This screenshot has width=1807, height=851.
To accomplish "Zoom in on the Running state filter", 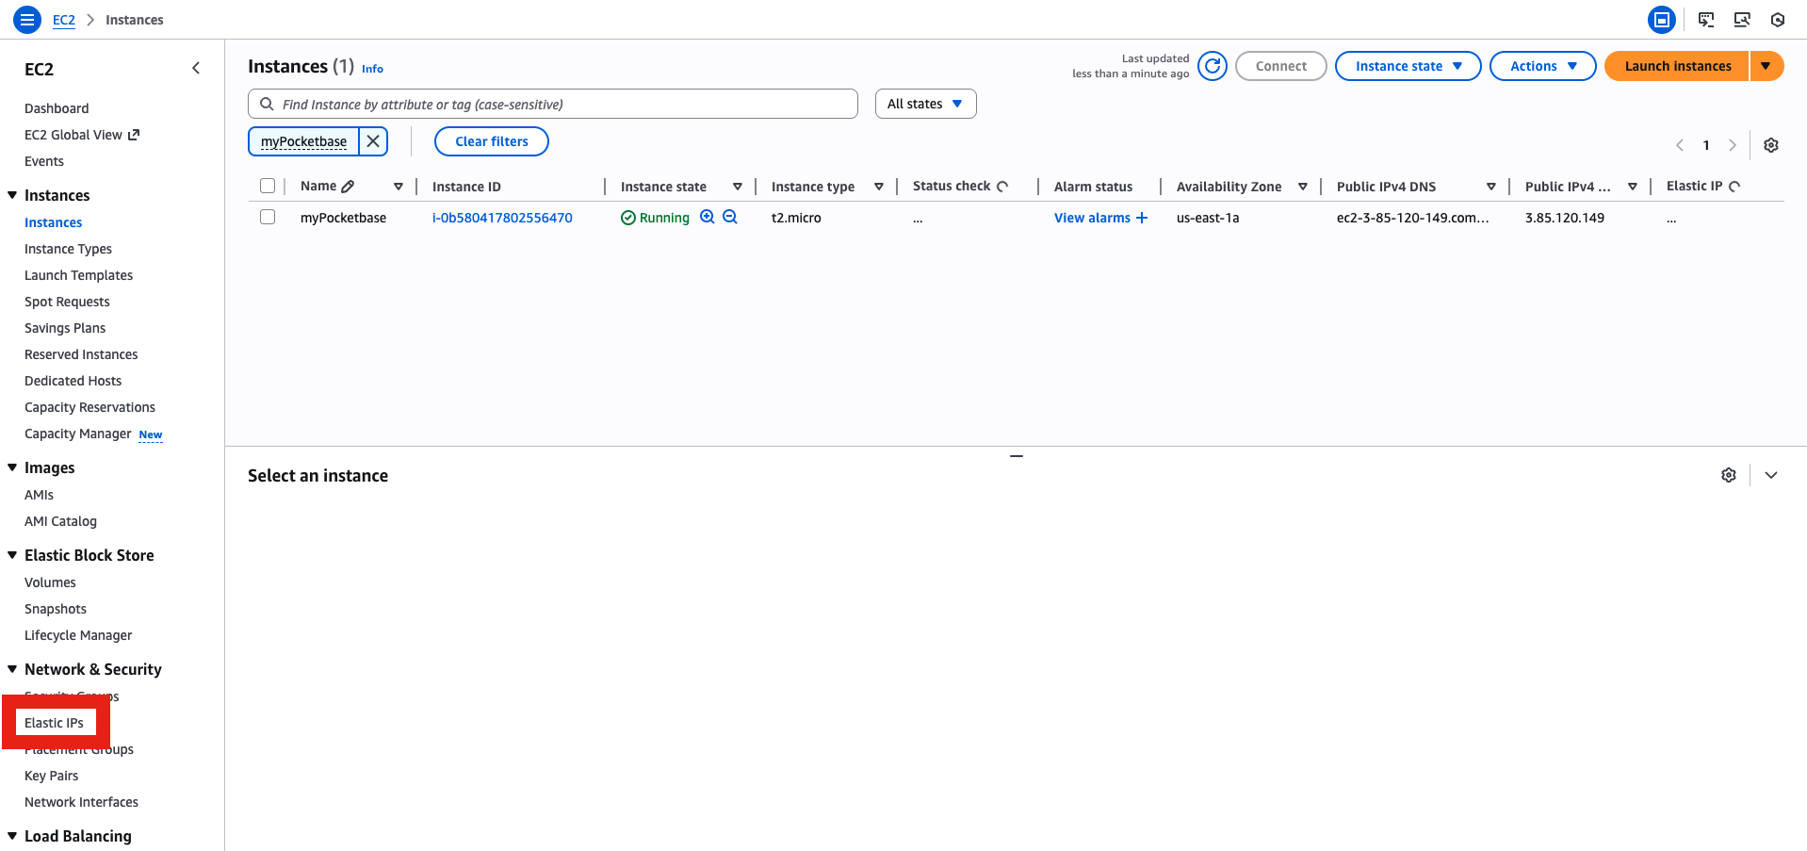I will (708, 217).
